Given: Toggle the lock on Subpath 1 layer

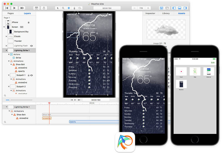Looking at the screenshot, I should pos(29,75).
